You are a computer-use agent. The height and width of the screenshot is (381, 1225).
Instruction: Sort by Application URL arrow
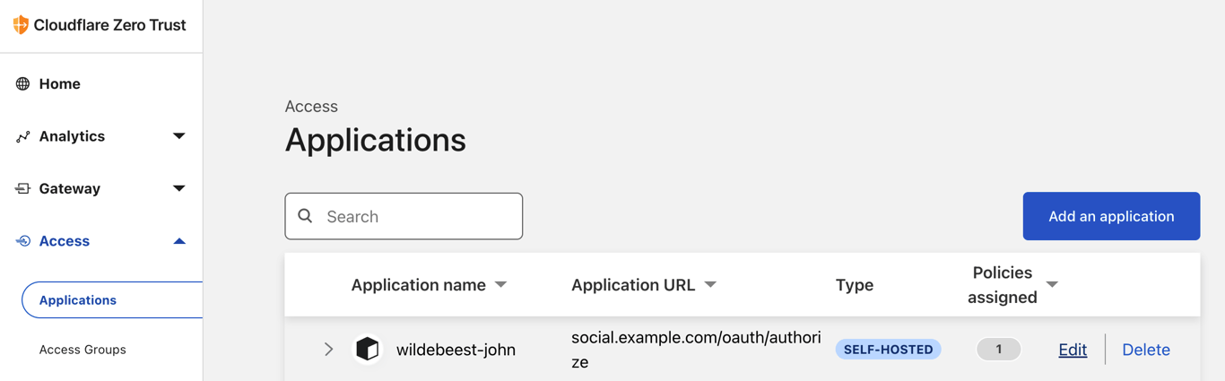(x=710, y=285)
